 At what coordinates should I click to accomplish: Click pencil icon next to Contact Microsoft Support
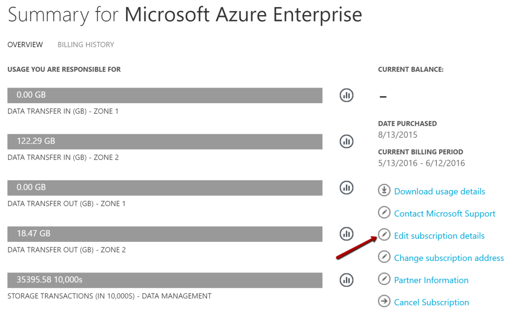(x=384, y=213)
